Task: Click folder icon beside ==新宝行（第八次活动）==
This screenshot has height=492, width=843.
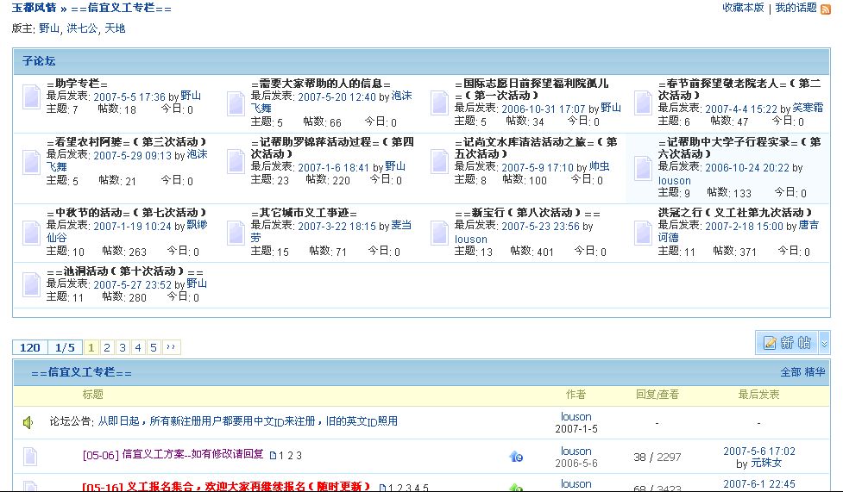Action: (439, 234)
